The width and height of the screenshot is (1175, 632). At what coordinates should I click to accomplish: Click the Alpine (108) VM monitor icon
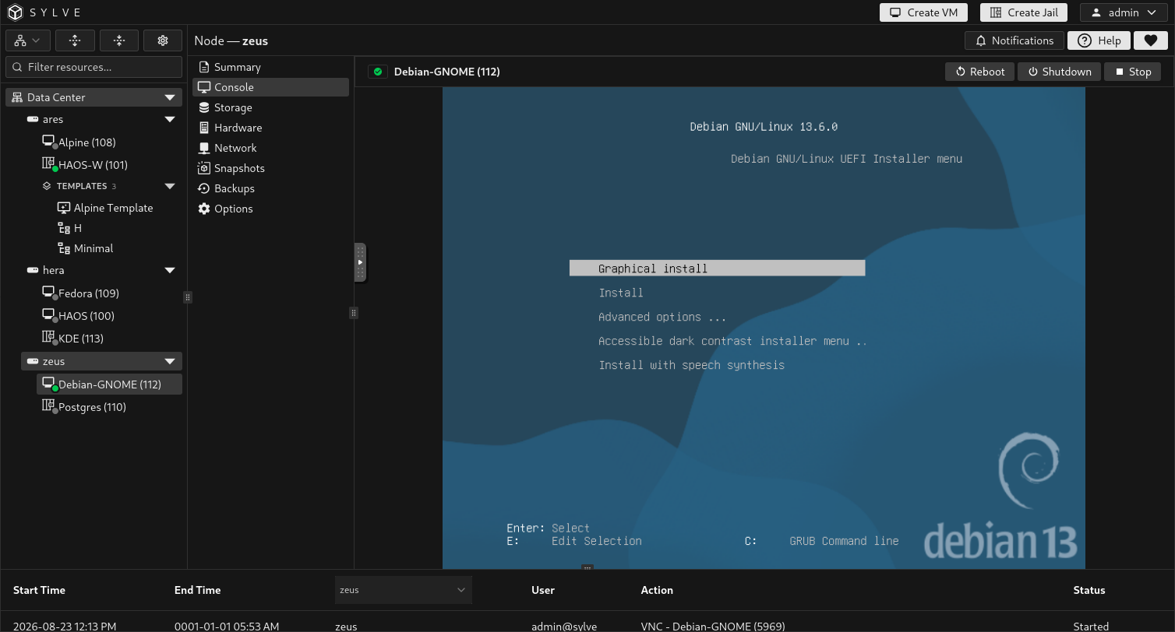[x=49, y=142]
